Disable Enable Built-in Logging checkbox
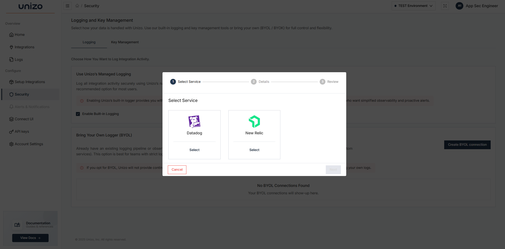 tap(78, 114)
